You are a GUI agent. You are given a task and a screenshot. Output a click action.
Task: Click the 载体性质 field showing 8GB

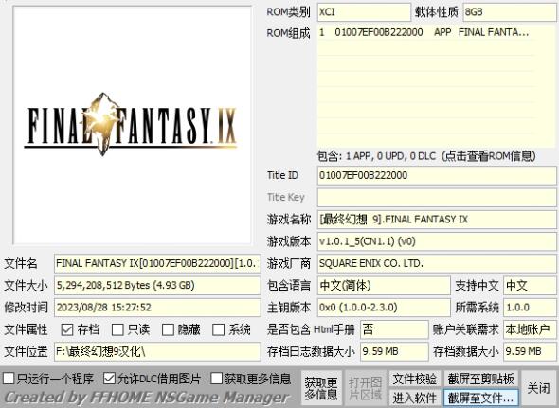point(510,12)
